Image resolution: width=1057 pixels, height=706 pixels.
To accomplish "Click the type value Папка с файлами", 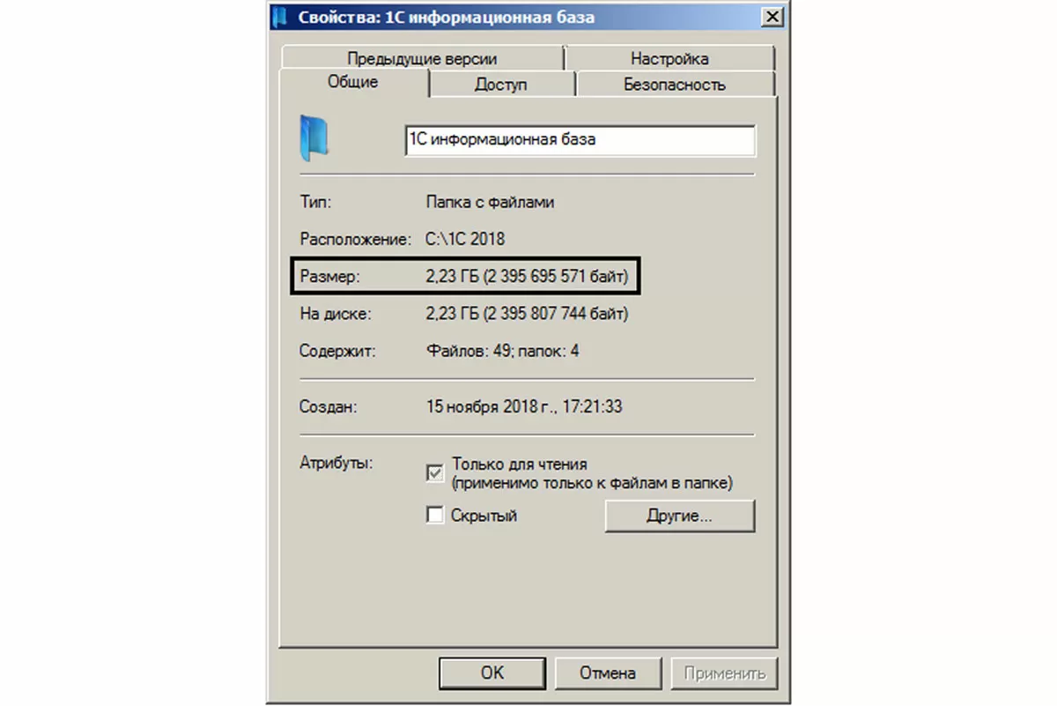I will point(491,202).
